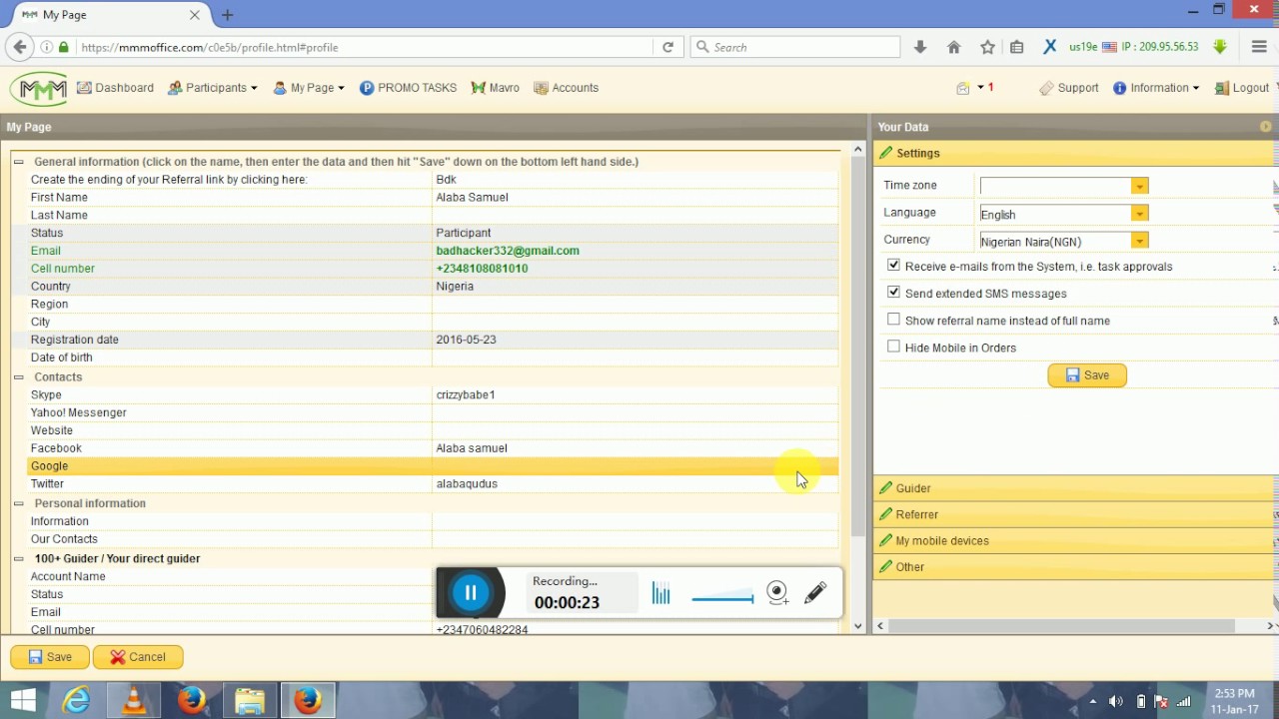Click the recorder volume slider
The width and height of the screenshot is (1279, 719).
click(x=722, y=598)
